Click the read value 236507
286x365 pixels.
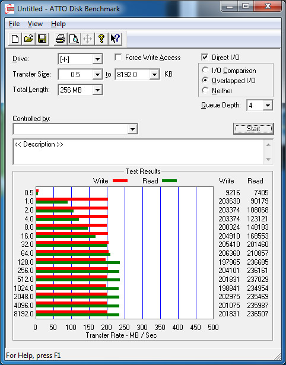point(258,314)
